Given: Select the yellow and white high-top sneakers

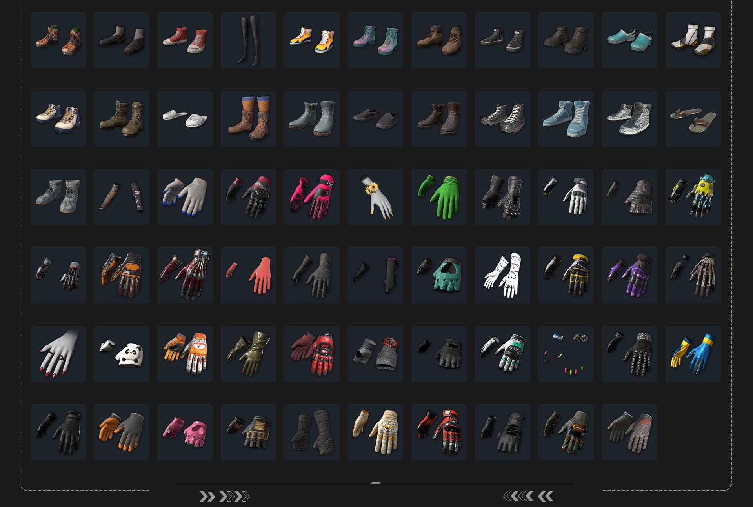Looking at the screenshot, I should click(312, 40).
